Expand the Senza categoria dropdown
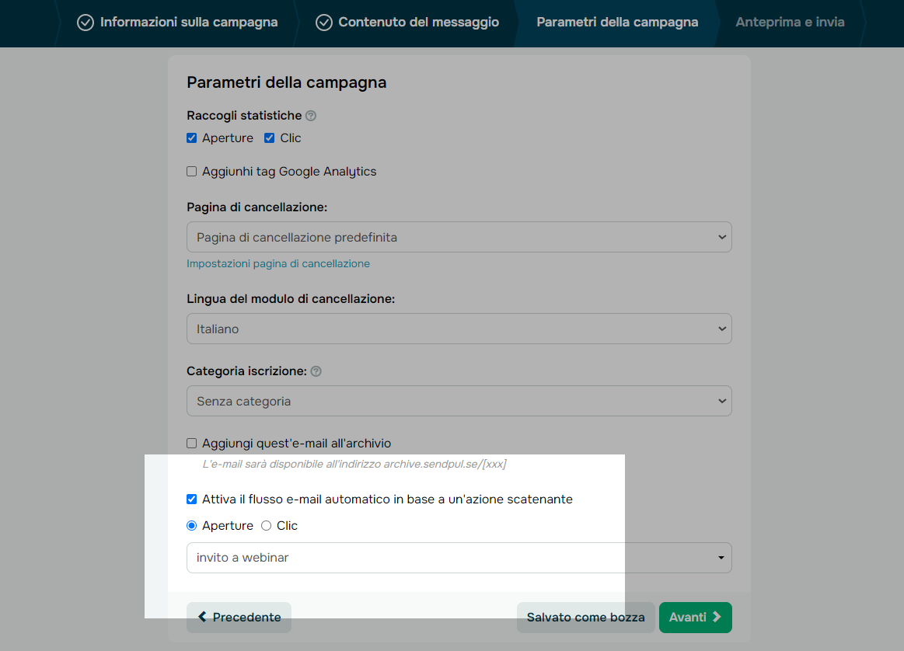904x651 pixels. tap(459, 401)
